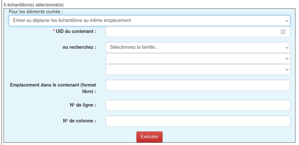Click the 'Pour les éléments cochés' label
The width and height of the screenshot is (299, 145).
(36, 12)
